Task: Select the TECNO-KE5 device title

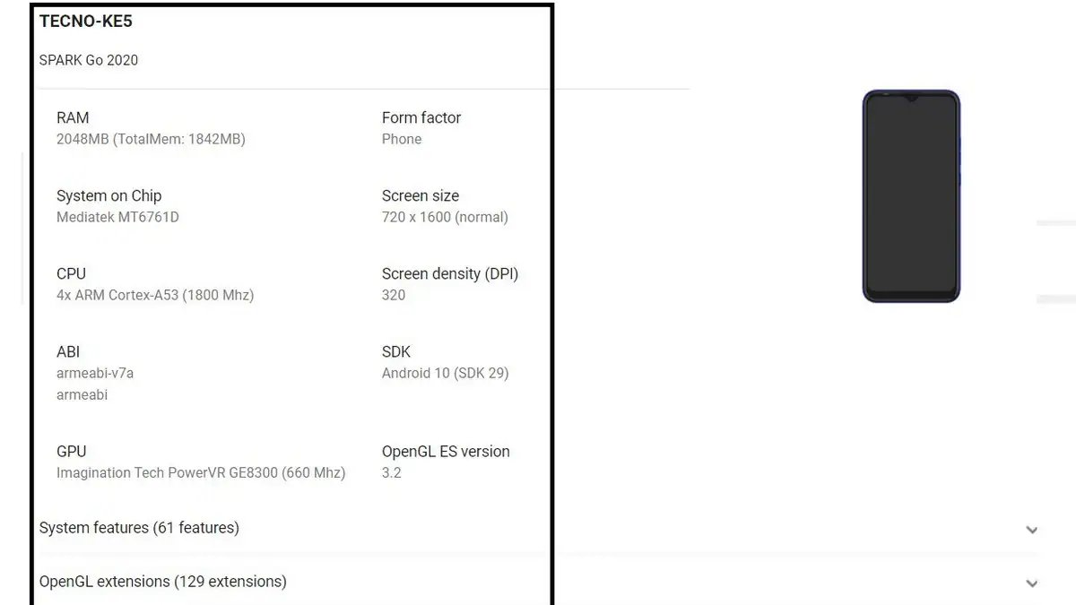Action: pos(86,22)
